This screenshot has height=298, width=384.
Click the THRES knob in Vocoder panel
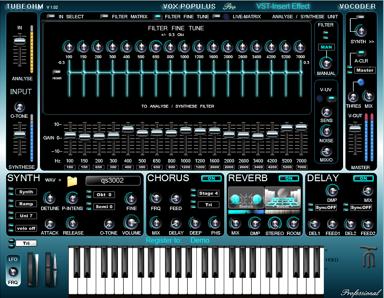(x=353, y=97)
